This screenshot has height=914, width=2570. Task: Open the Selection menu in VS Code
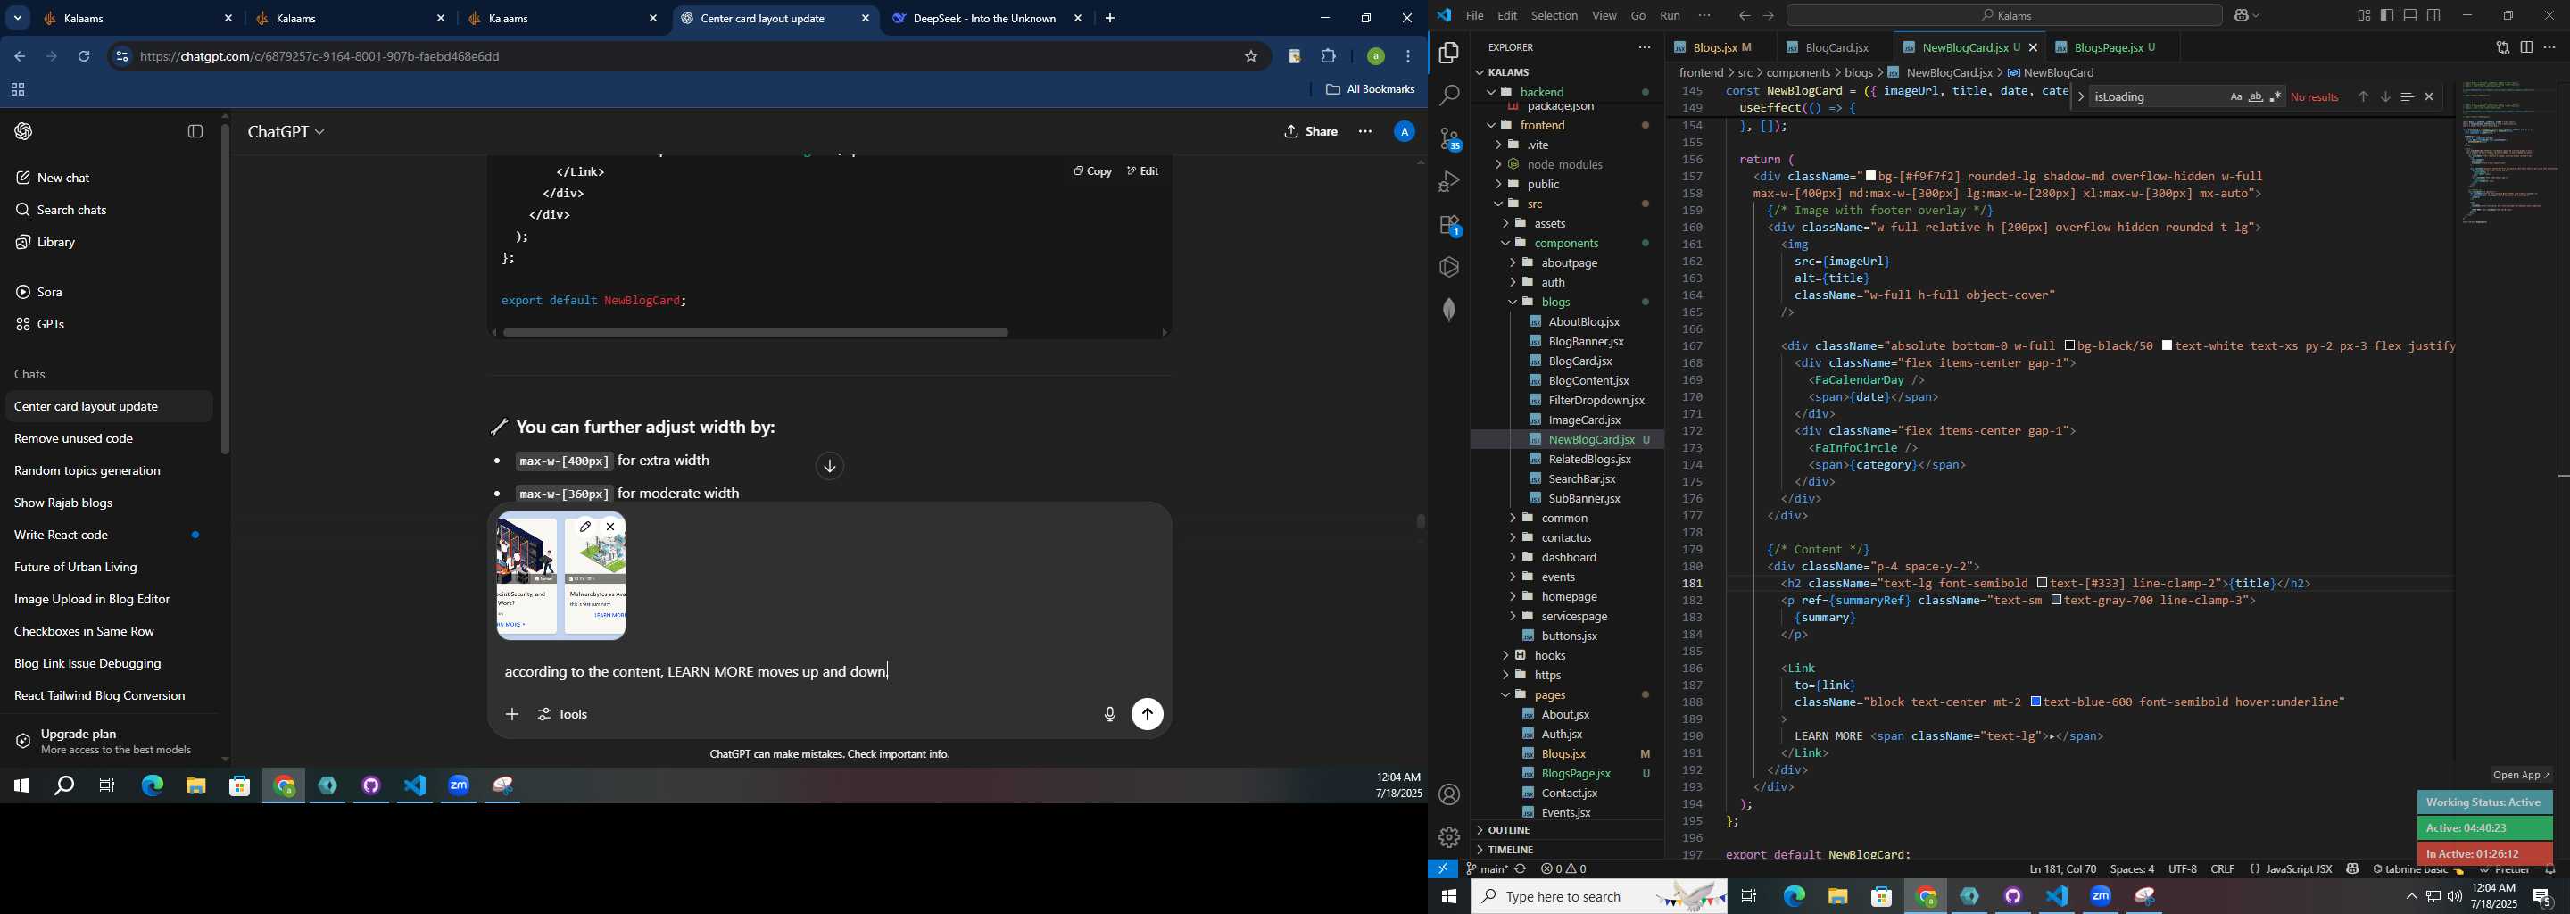(x=1554, y=16)
